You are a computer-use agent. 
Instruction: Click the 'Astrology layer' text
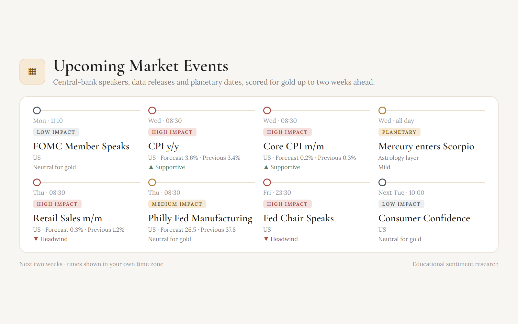[x=399, y=158]
